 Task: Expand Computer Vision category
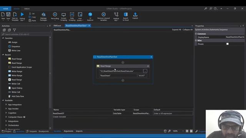[x=6, y=117]
